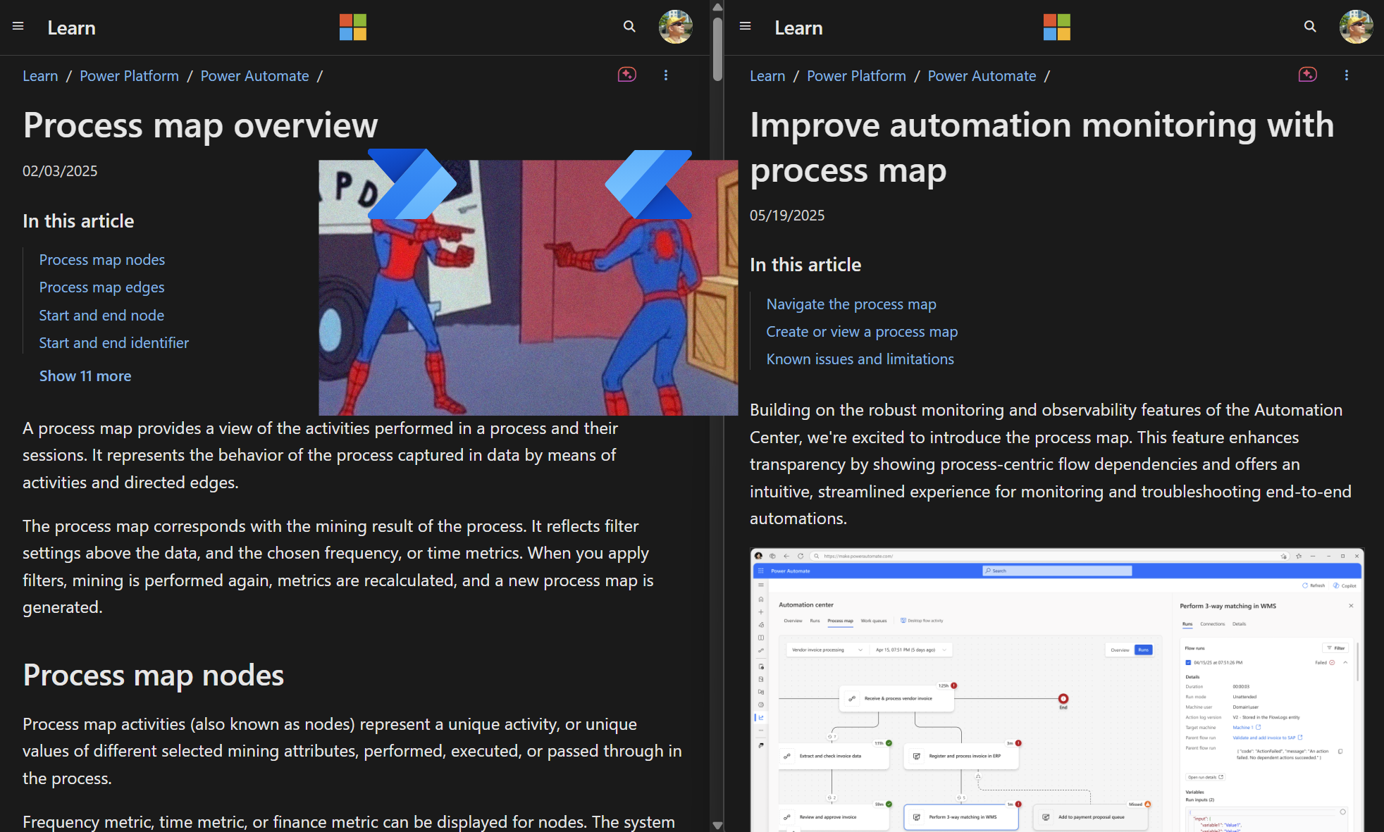1384x832 pixels.
Task: Click the article date 02/03/2025
Action: coord(60,171)
